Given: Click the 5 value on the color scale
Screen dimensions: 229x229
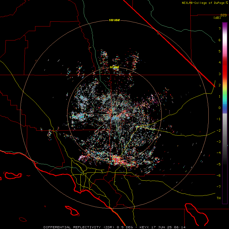Looking at the screenshot, I should 220,51.
